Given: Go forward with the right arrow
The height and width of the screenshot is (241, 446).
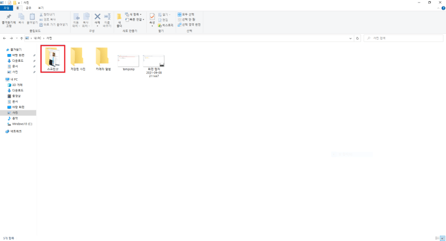Looking at the screenshot, I should pos(11,39).
